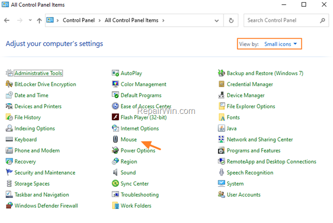Go up one level with the up arrow
Viewport: 333px width, 223px height.
(x=39, y=20)
